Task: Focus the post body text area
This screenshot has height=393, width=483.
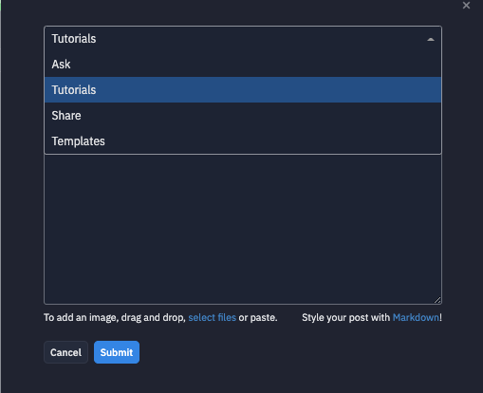Action: [243, 230]
